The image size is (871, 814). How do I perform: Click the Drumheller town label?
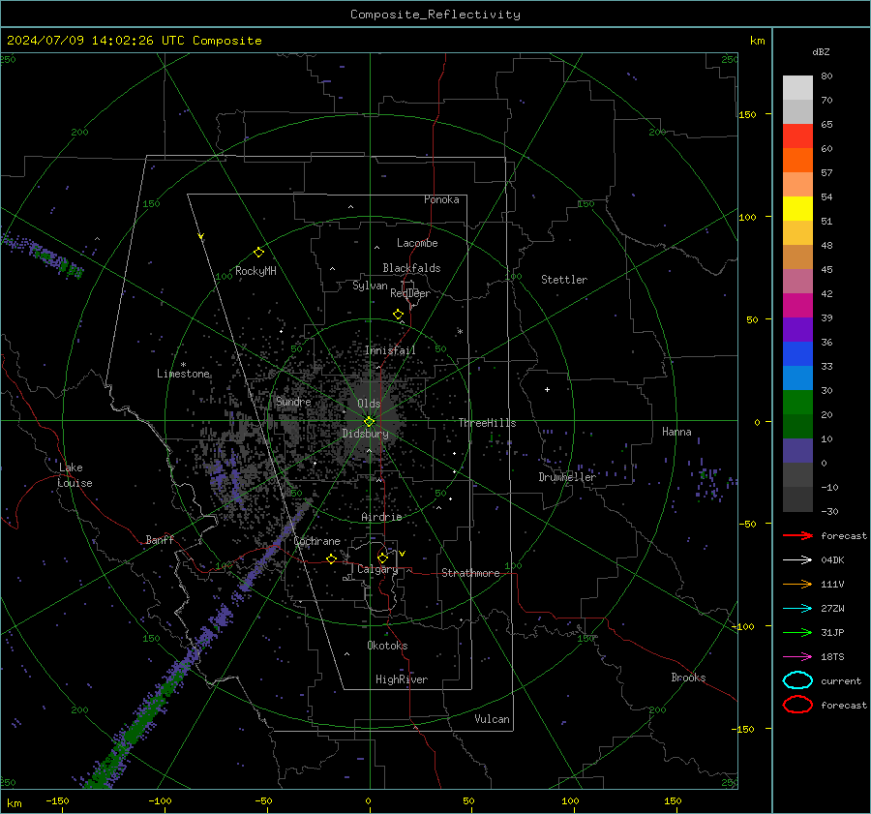567,477
